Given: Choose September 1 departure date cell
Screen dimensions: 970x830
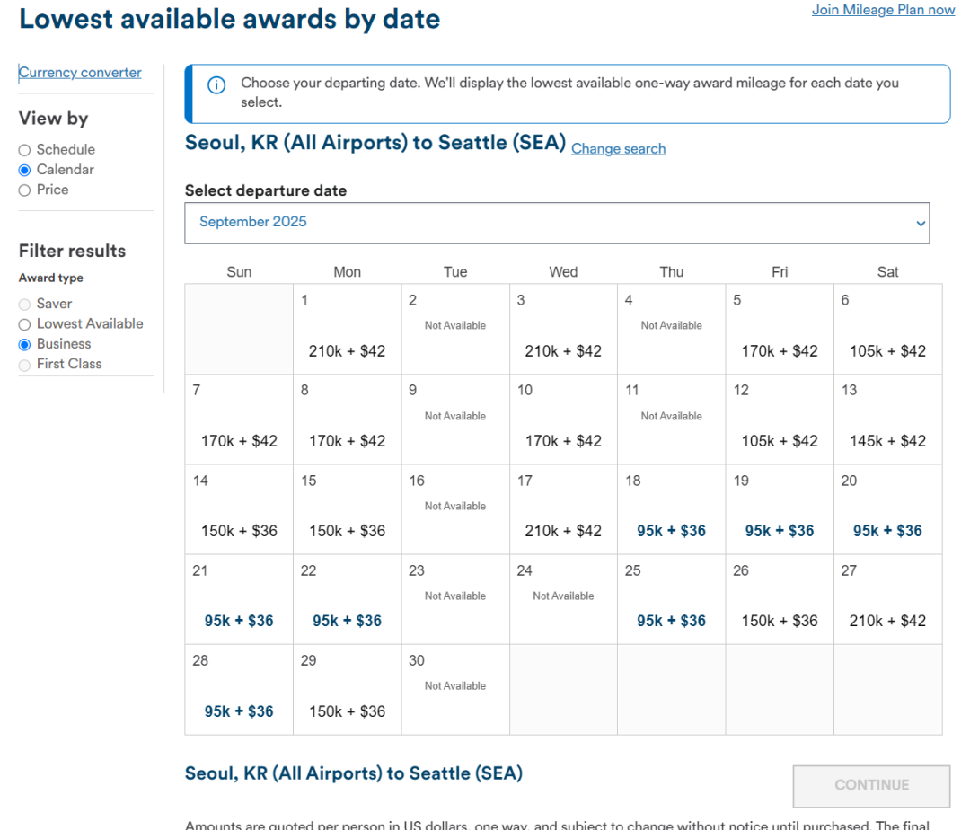Looking at the screenshot, I should 347,330.
